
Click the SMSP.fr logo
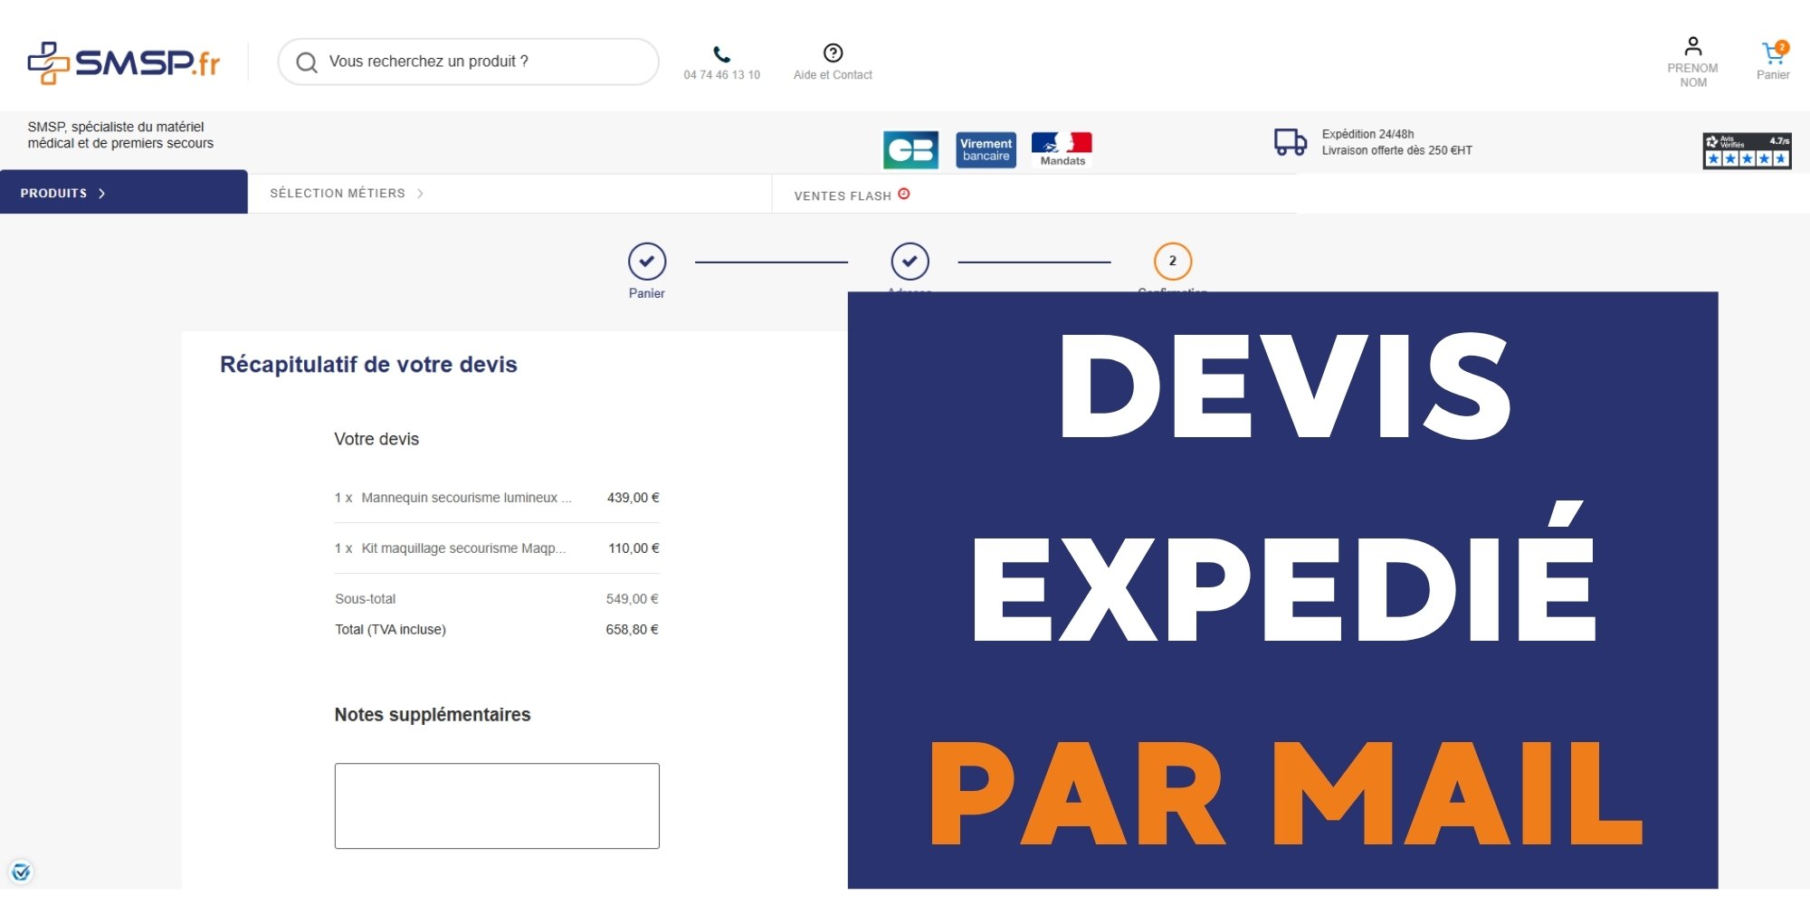(124, 62)
